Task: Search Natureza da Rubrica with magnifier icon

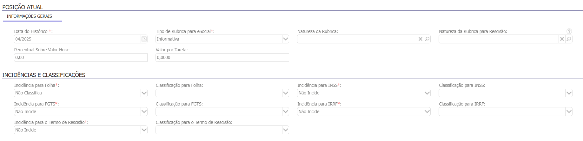Action: tap(427, 39)
